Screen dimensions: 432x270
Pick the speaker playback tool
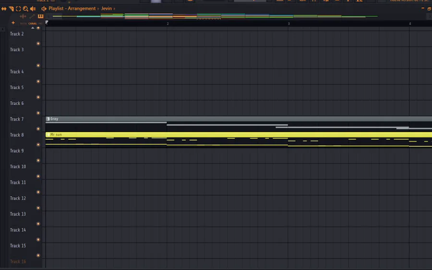click(33, 9)
